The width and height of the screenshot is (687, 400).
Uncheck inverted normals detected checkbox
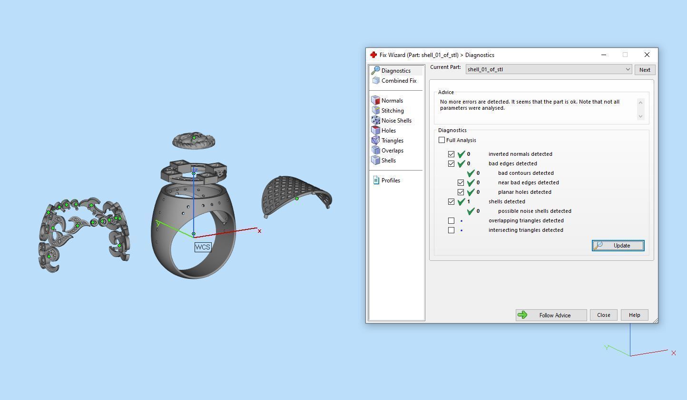pyautogui.click(x=451, y=154)
